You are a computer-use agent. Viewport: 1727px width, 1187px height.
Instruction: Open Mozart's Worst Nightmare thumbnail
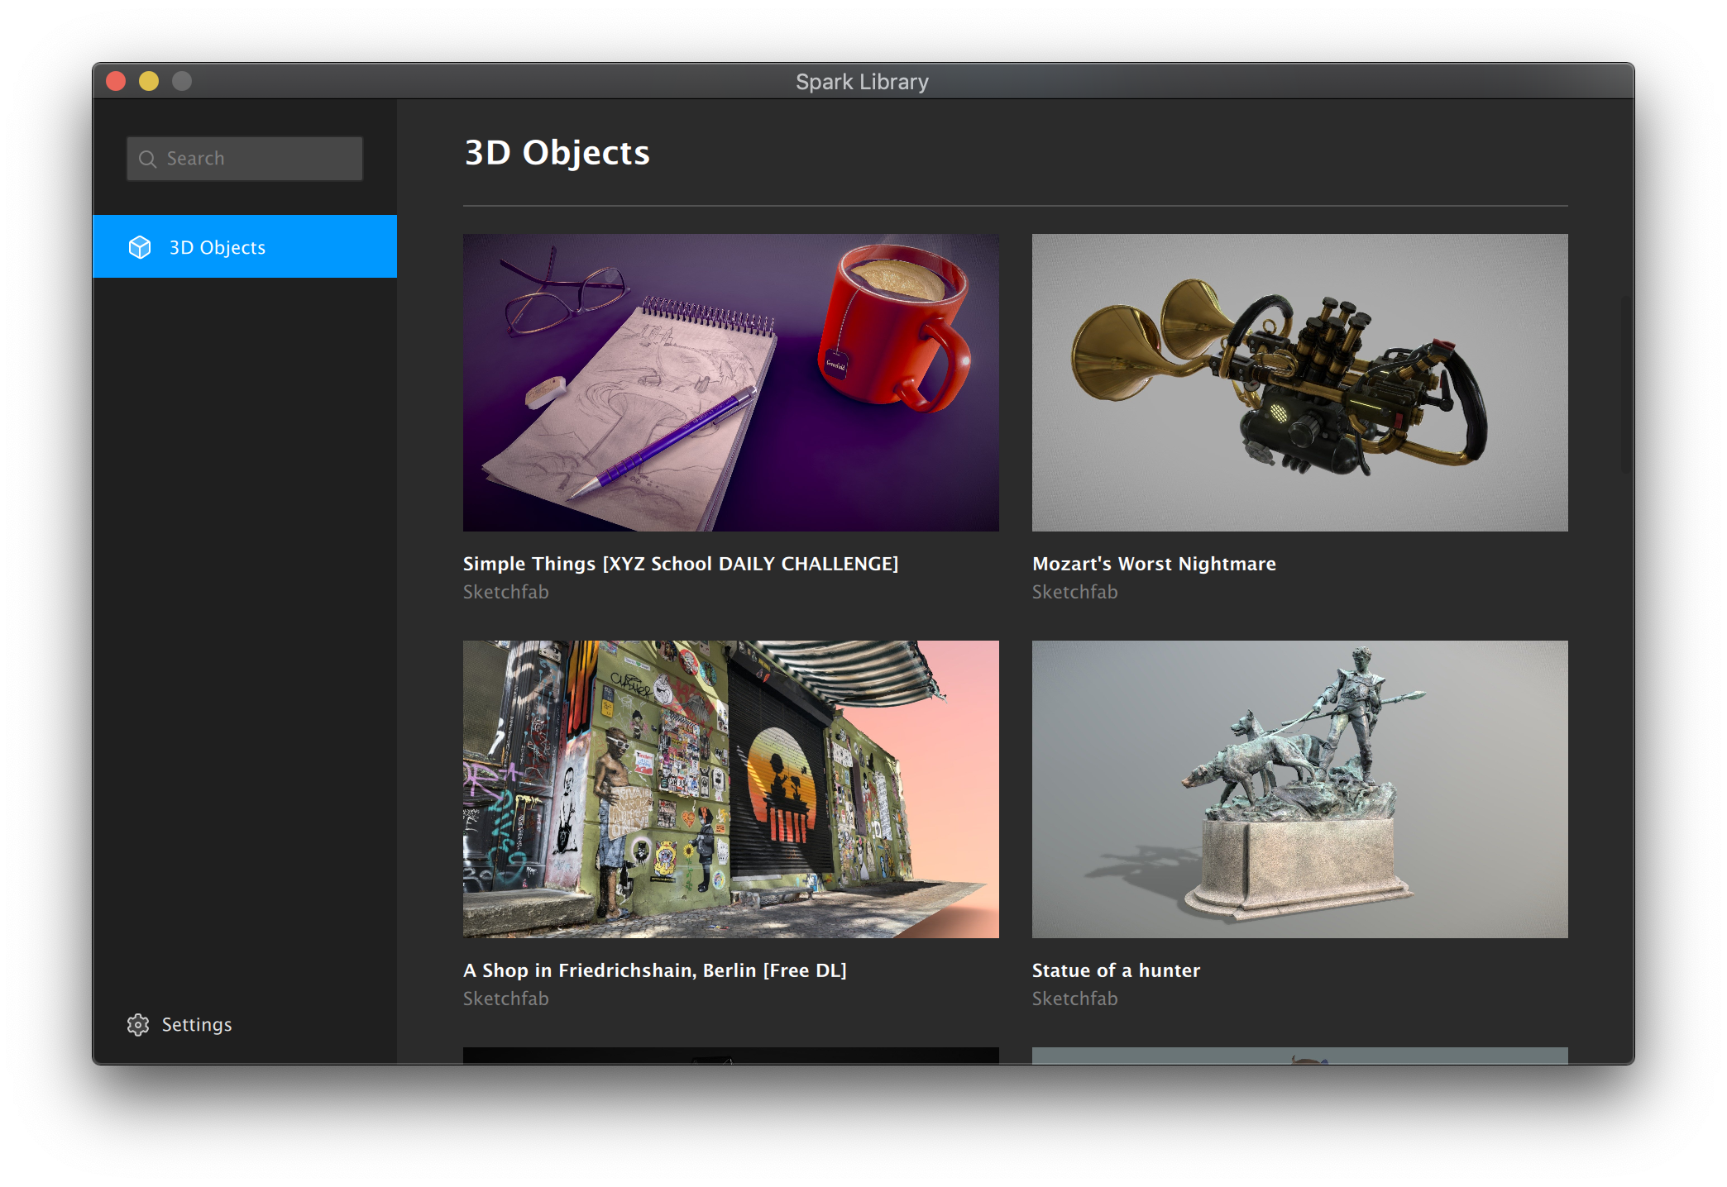coord(1299,383)
